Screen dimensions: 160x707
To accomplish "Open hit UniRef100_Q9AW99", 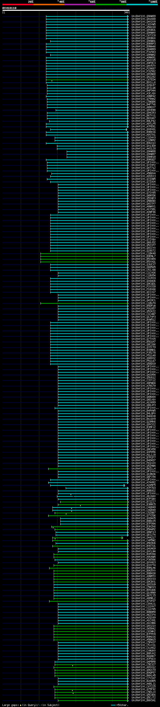I will [143, 16].
